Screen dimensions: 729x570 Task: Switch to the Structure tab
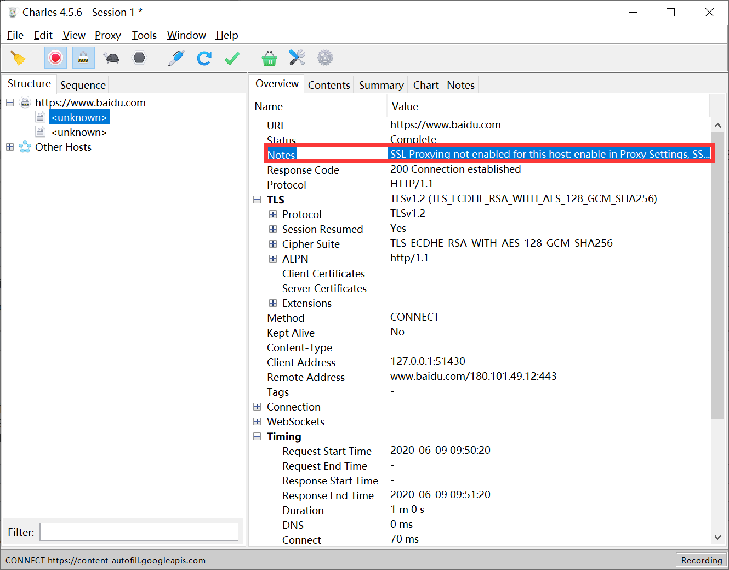[29, 84]
